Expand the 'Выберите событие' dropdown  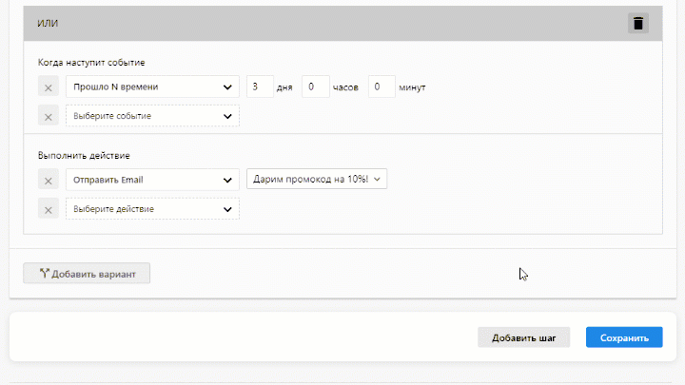tap(152, 116)
